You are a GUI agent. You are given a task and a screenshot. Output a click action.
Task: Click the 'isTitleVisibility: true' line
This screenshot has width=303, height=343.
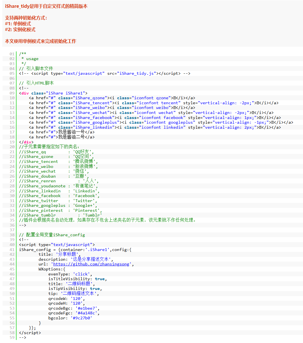click(78, 279)
